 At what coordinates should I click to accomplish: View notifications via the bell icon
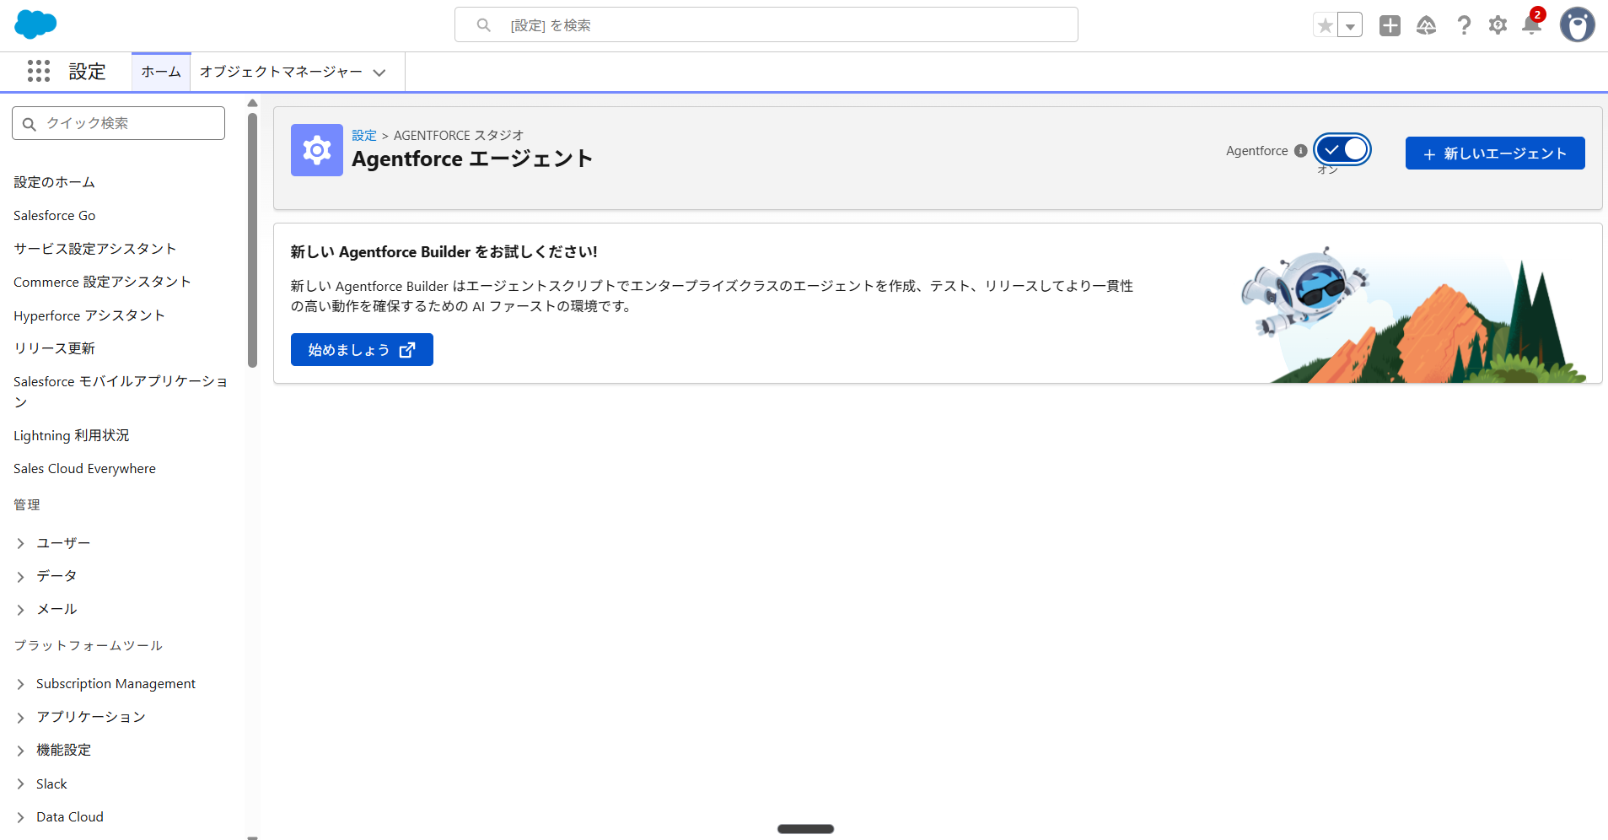pyautogui.click(x=1531, y=24)
